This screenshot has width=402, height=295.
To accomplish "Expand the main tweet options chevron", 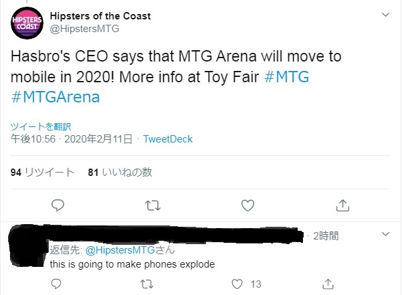I will [385, 15].
